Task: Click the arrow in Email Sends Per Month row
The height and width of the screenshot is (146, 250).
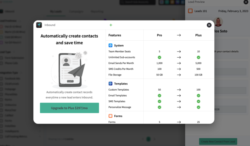Action: pos(179,63)
